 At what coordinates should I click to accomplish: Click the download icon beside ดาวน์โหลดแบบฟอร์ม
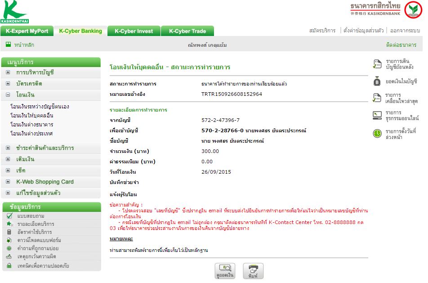pos(9,240)
